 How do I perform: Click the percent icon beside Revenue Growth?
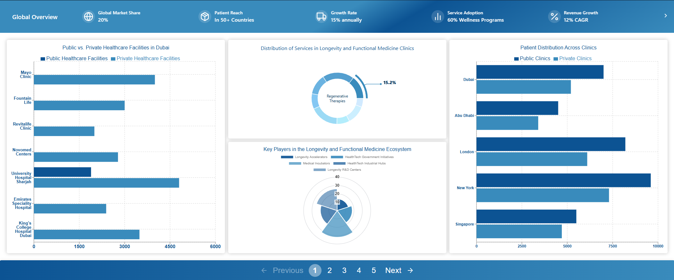point(554,17)
